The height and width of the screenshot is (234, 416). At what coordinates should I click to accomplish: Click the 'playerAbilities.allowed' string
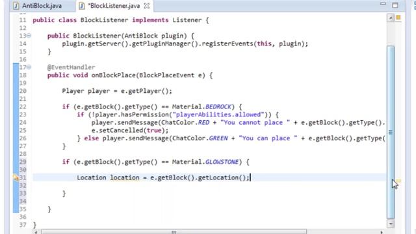(x=218, y=114)
